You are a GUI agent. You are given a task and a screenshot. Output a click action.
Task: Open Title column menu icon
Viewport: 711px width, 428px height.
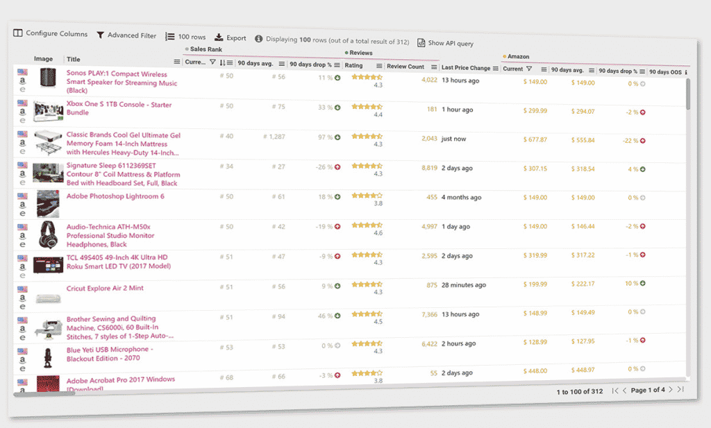click(x=177, y=62)
